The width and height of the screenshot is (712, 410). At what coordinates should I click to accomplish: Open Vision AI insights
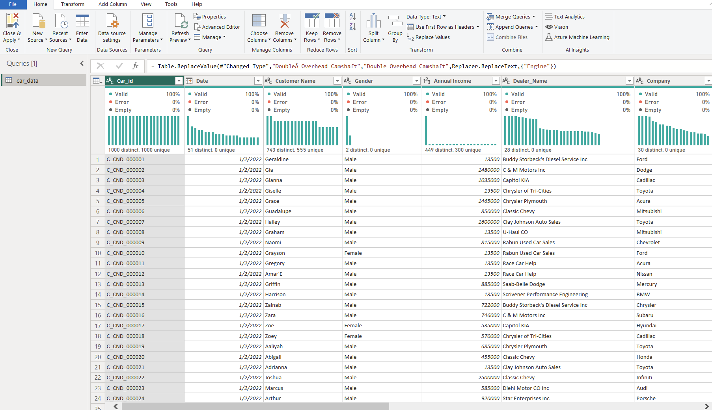(557, 27)
